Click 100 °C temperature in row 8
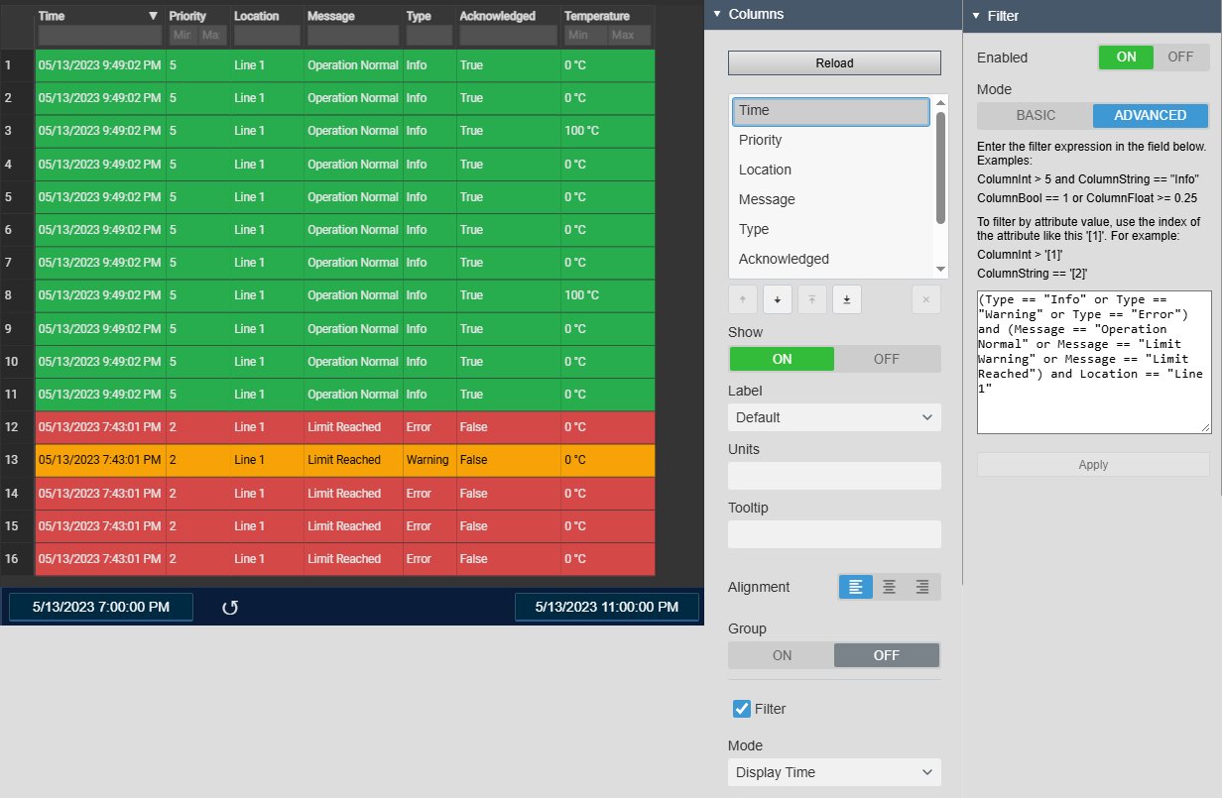Image resolution: width=1222 pixels, height=798 pixels. click(581, 295)
